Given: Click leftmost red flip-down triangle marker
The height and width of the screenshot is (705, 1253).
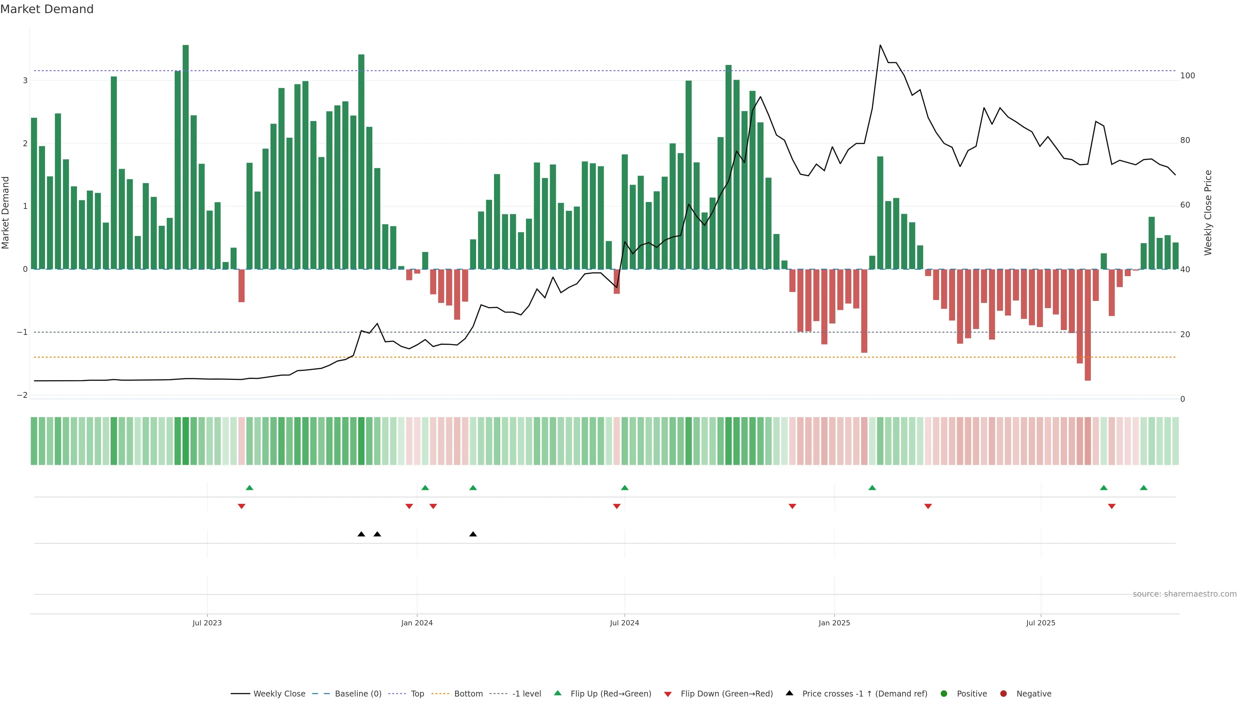Looking at the screenshot, I should tap(241, 507).
